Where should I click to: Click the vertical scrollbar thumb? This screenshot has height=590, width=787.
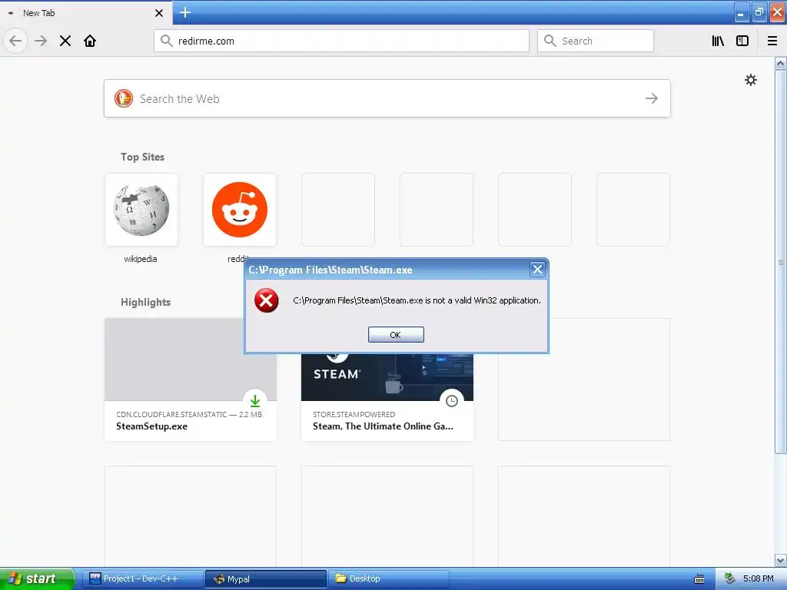(x=780, y=262)
